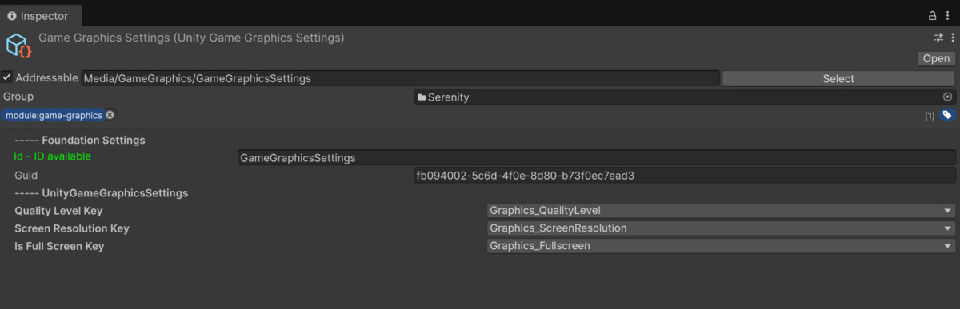Open the labels tag icon
Screen dimensions: 960x309
[x=947, y=115]
